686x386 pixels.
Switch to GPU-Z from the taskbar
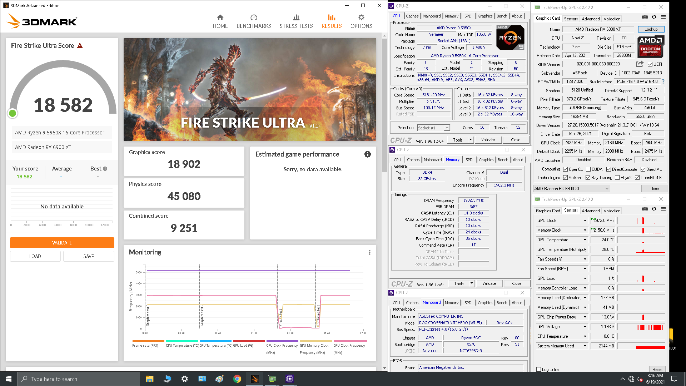click(272, 379)
